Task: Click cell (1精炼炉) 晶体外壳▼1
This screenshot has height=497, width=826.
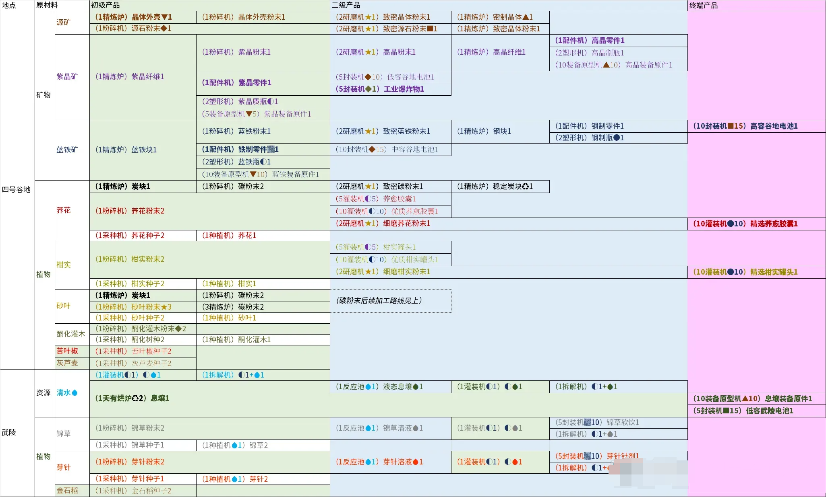Action: pos(143,17)
